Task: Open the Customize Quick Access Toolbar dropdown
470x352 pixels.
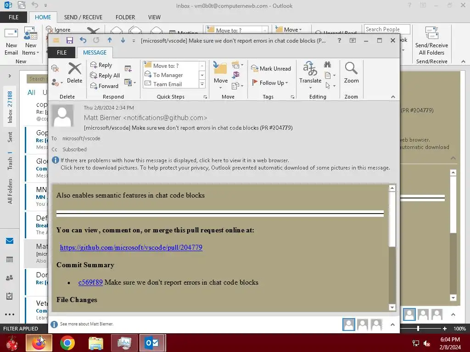Action: click(134, 40)
